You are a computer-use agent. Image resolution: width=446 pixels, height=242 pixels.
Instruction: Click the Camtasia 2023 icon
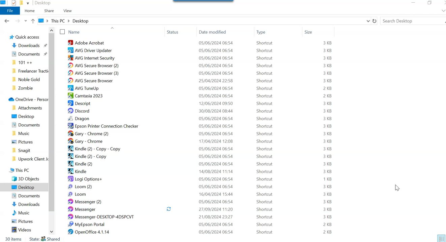click(x=70, y=96)
